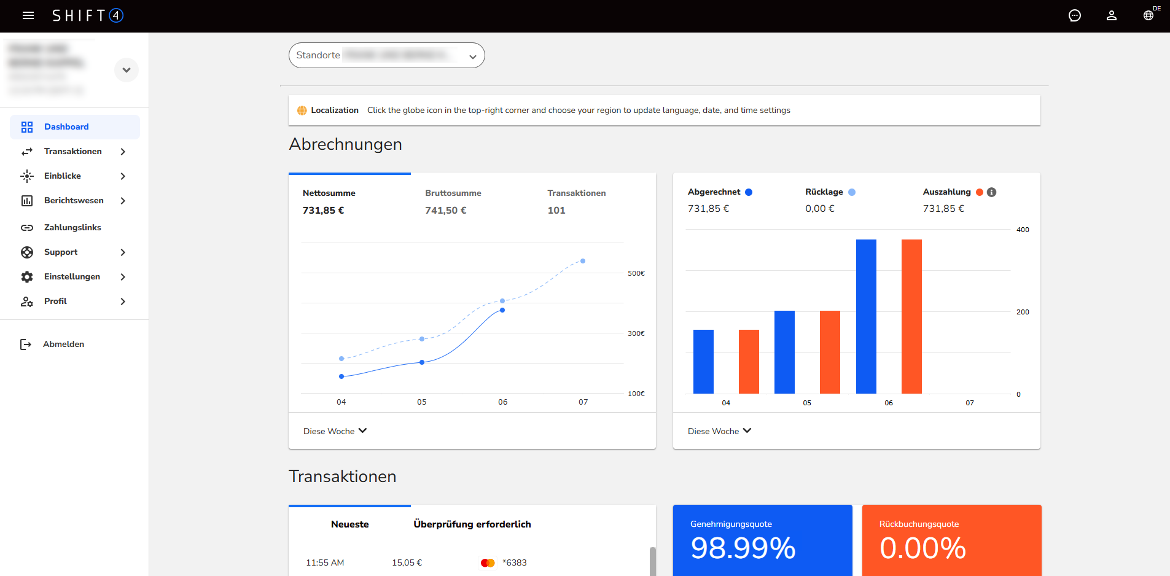
Task: Click the Zahlungslinks link icon
Action: (27, 228)
